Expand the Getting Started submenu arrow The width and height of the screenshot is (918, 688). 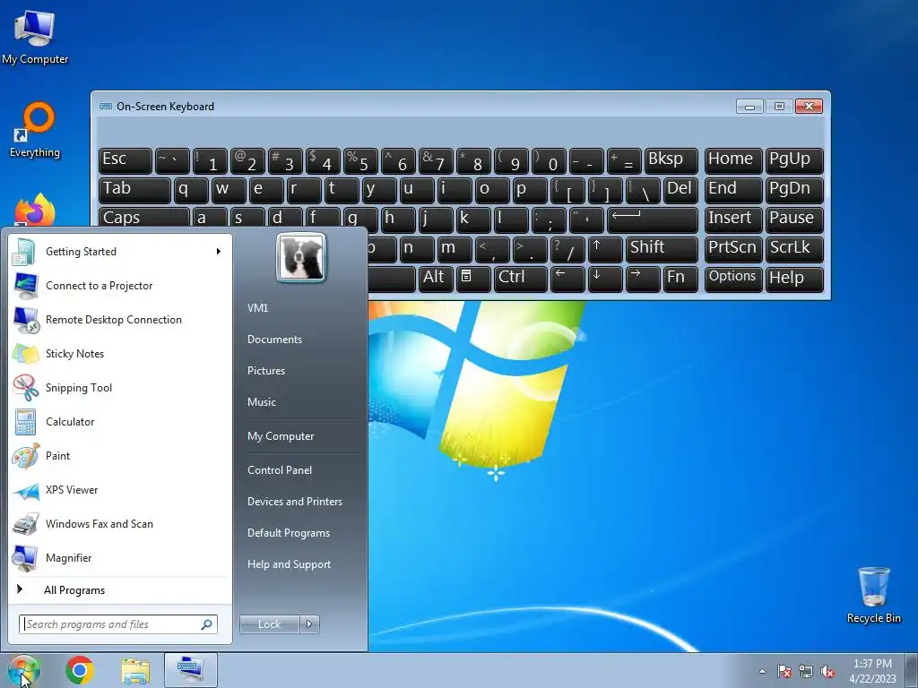(x=219, y=252)
